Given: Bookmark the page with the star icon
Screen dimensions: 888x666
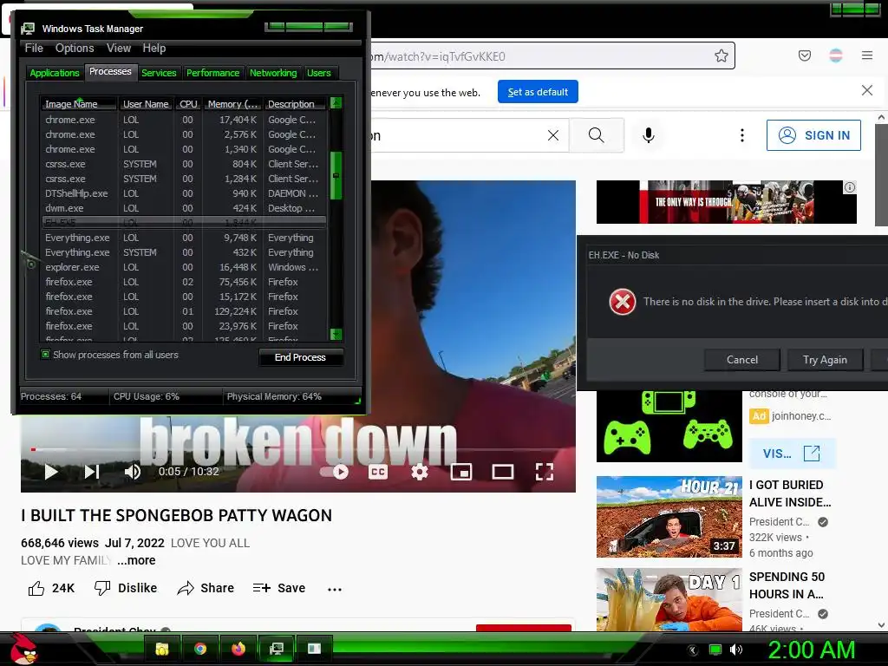Looking at the screenshot, I should tap(721, 55).
